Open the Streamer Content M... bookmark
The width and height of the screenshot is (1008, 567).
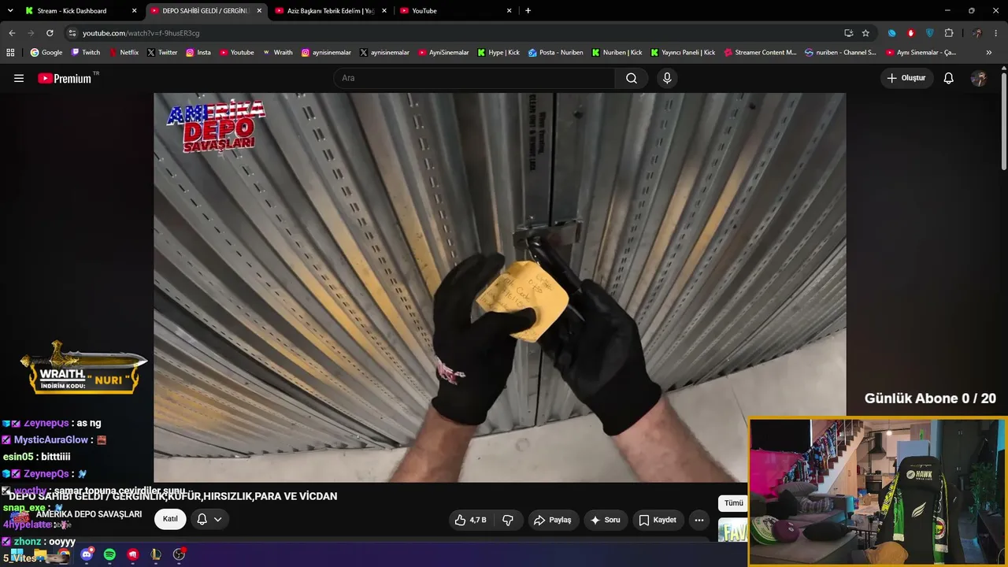pos(760,53)
